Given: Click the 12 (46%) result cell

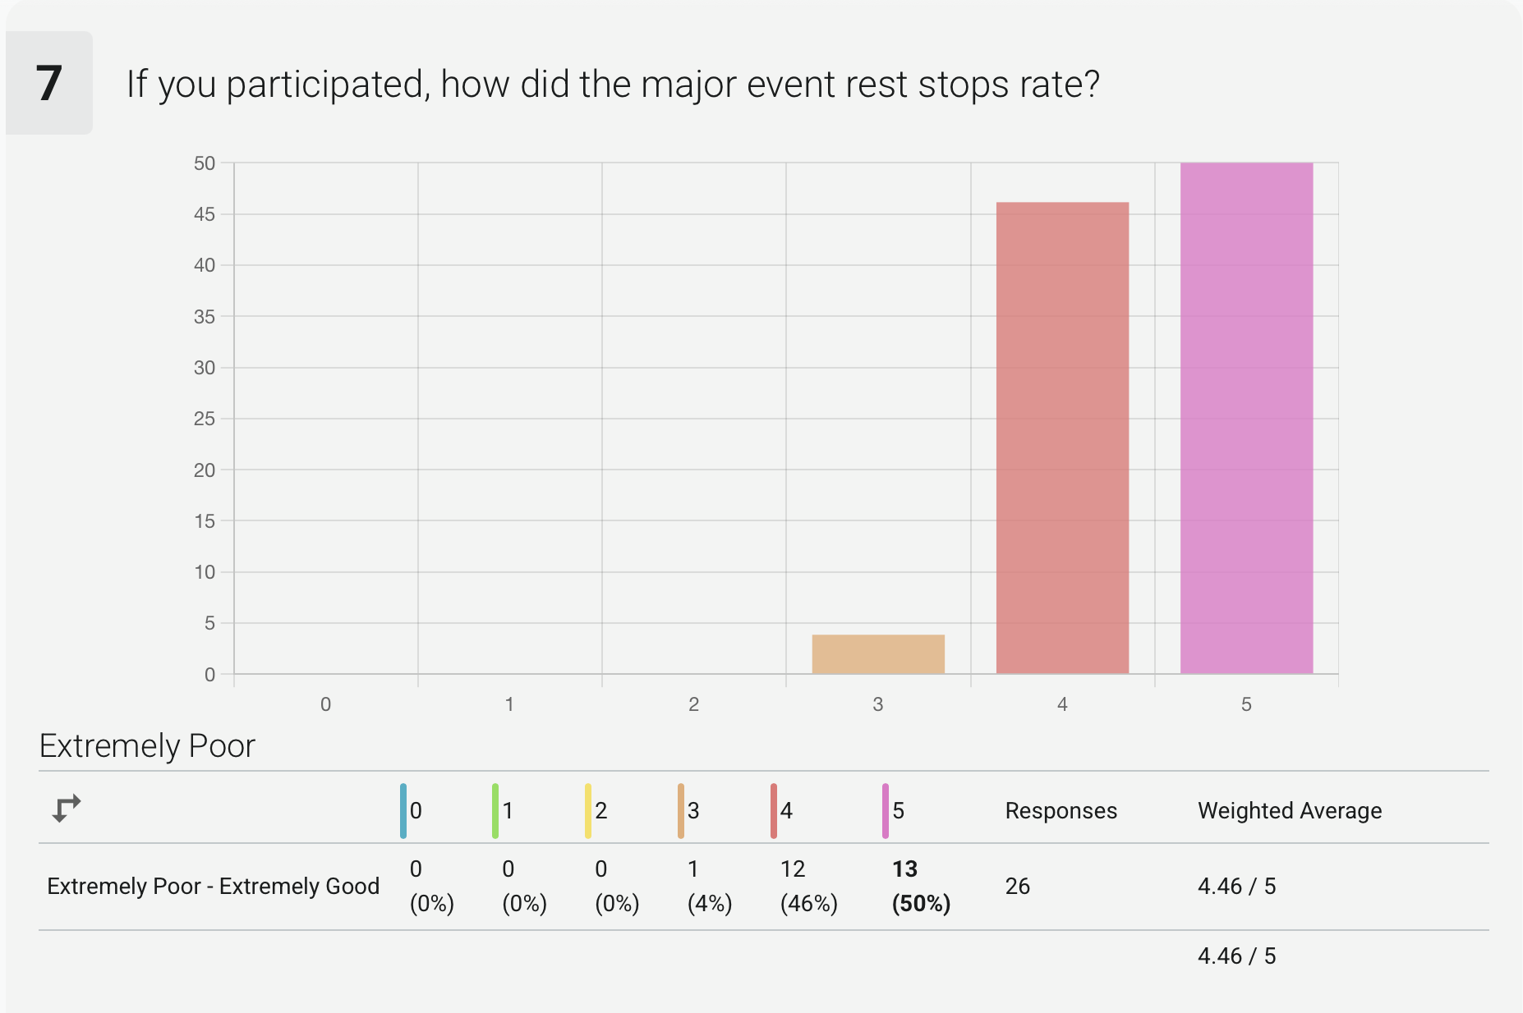Looking at the screenshot, I should pyautogui.click(x=808, y=887).
